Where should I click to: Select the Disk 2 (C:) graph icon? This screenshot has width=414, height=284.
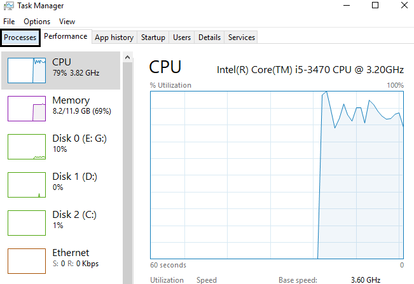(27, 223)
